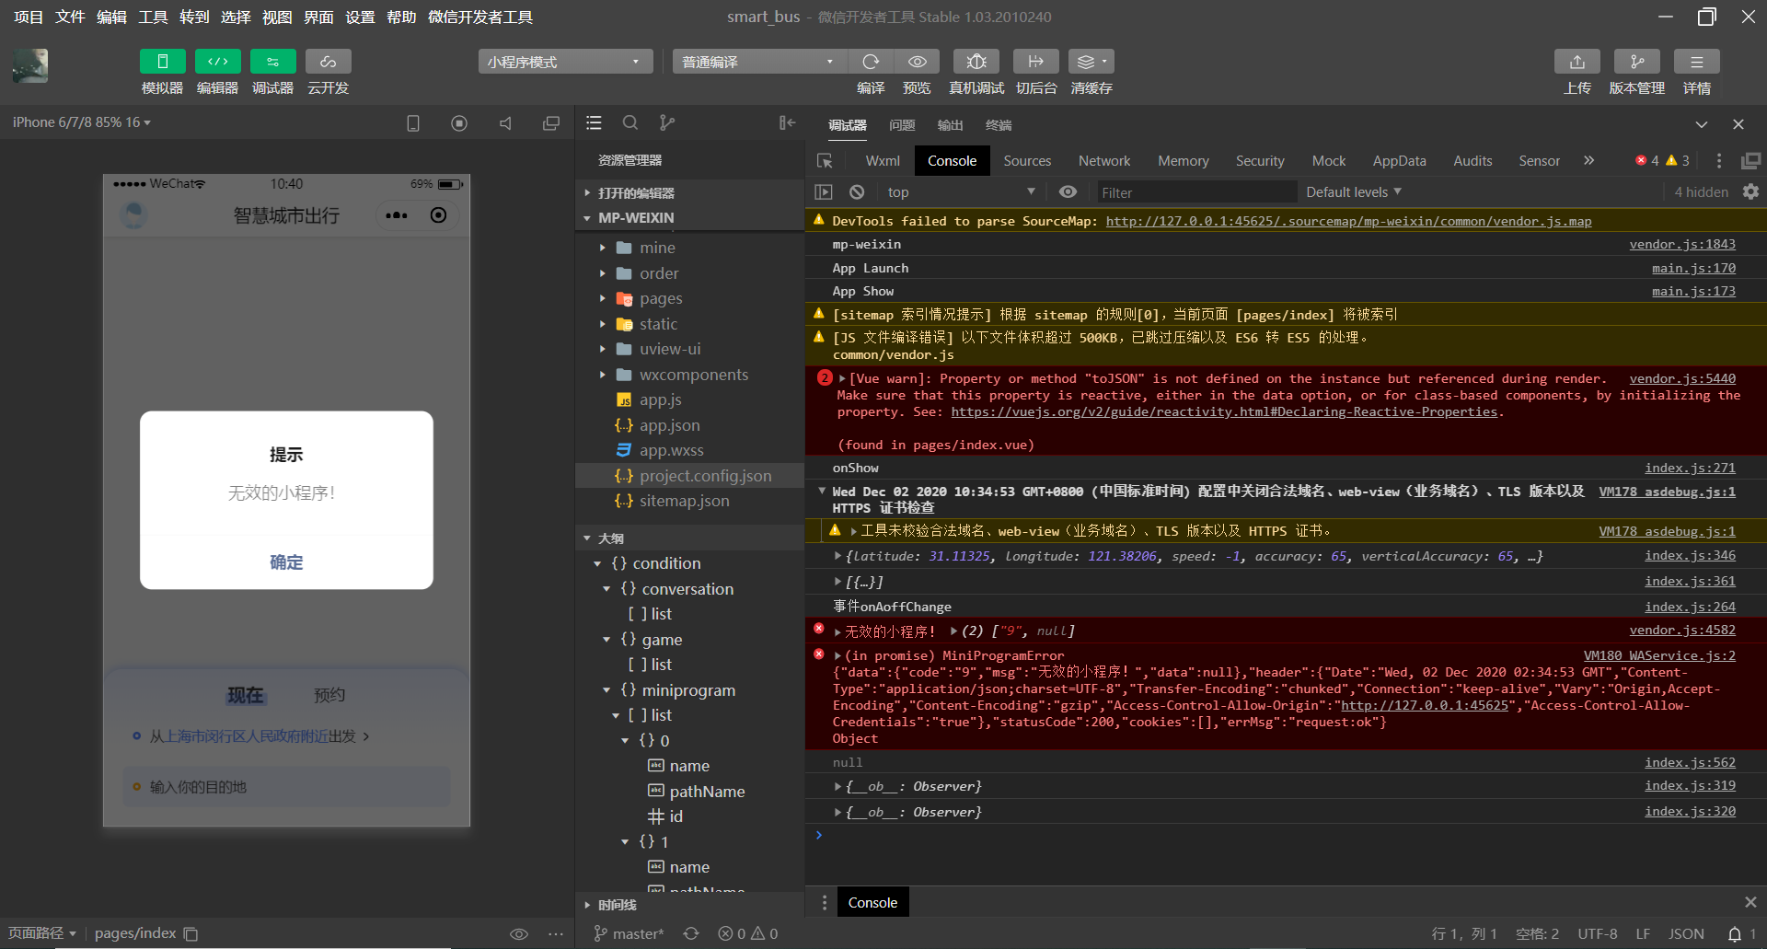Show more devtools tabs chevron
This screenshot has height=949, width=1767.
point(1588,160)
